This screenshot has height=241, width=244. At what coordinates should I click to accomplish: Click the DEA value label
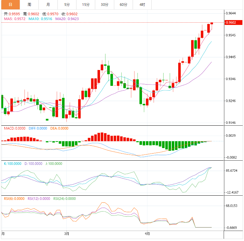pos(59,128)
